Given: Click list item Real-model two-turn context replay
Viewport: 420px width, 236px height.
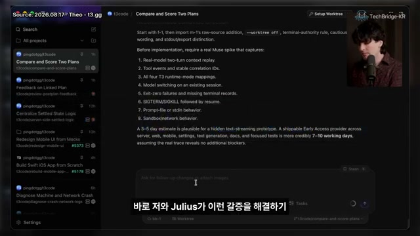Looking at the screenshot, I should point(179,60).
